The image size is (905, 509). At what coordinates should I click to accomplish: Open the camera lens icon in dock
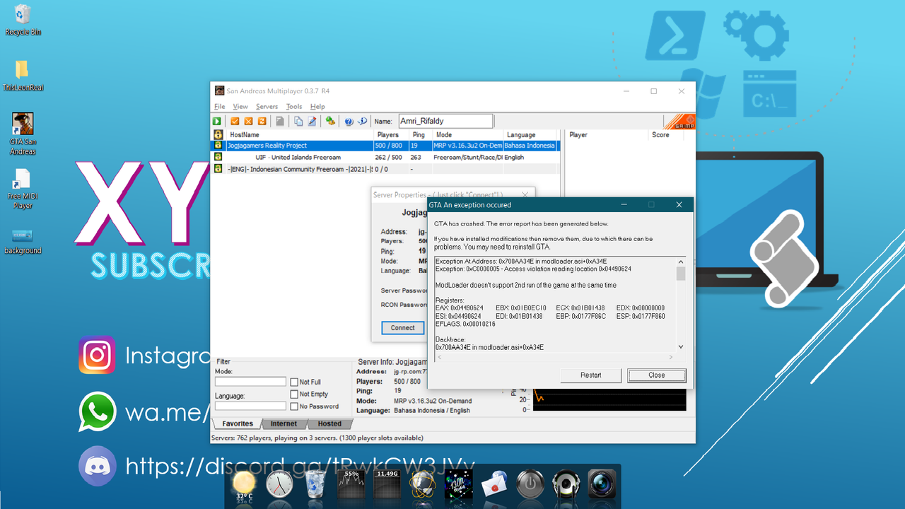click(602, 485)
